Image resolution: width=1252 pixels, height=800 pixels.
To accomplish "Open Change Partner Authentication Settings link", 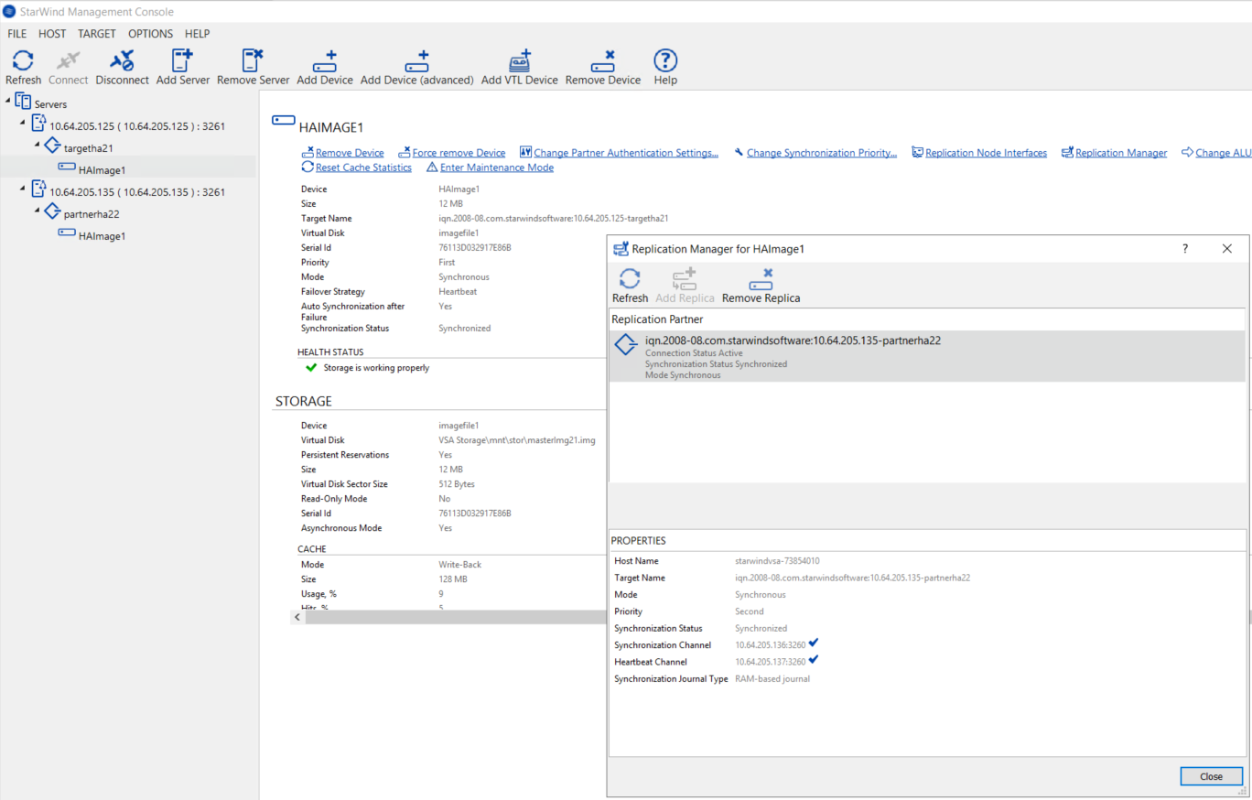I will (626, 153).
